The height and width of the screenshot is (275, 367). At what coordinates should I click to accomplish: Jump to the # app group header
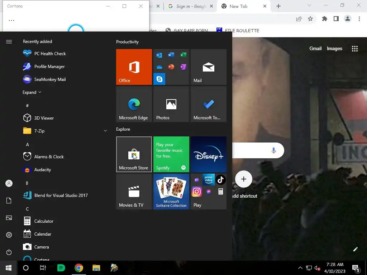tap(27, 106)
